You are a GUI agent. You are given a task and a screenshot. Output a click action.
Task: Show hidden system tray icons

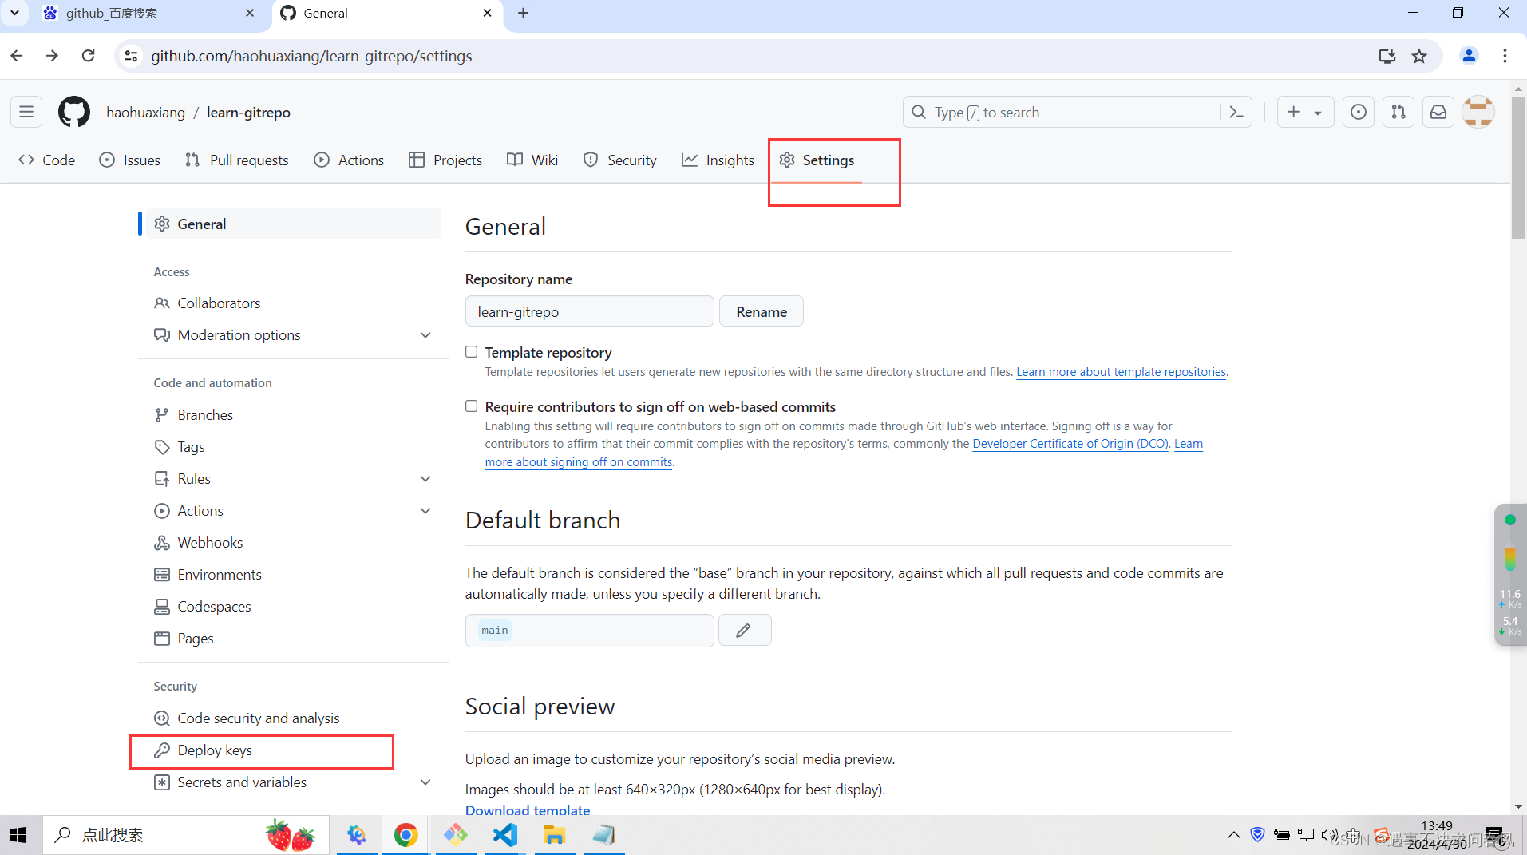click(1233, 835)
